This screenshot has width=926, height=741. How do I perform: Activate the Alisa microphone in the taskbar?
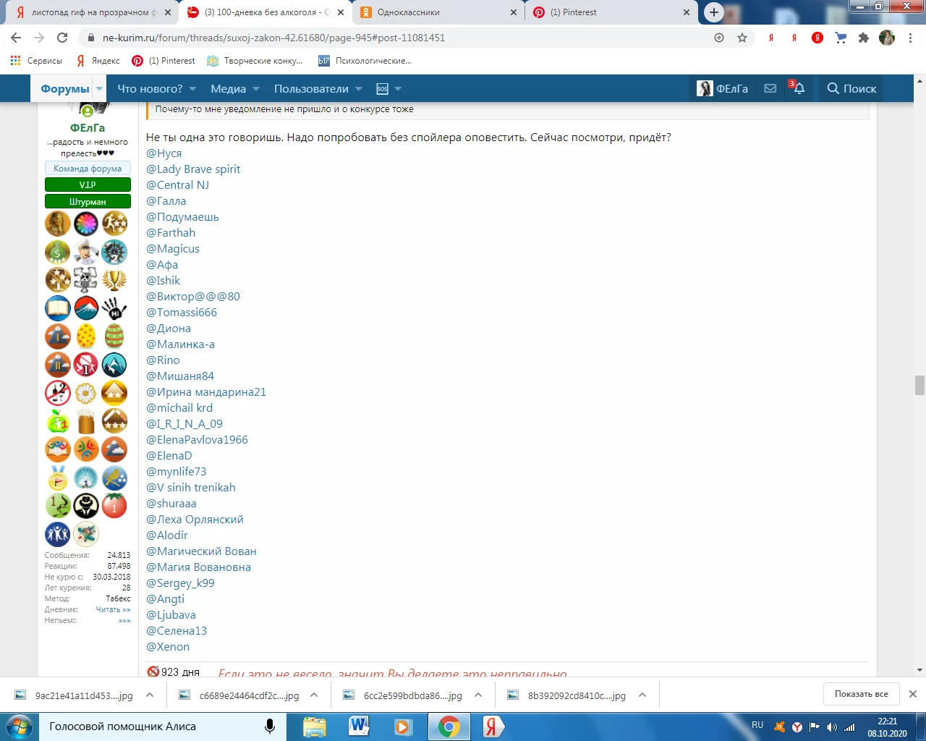[270, 727]
